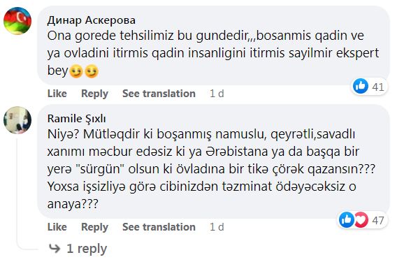The image size is (411, 262).
Task: Open Динар Аскерова's flag profile picture
Action: coord(17,21)
